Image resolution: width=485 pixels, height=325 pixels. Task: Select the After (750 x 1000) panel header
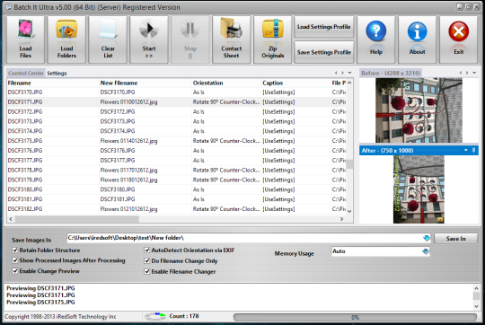pos(419,151)
